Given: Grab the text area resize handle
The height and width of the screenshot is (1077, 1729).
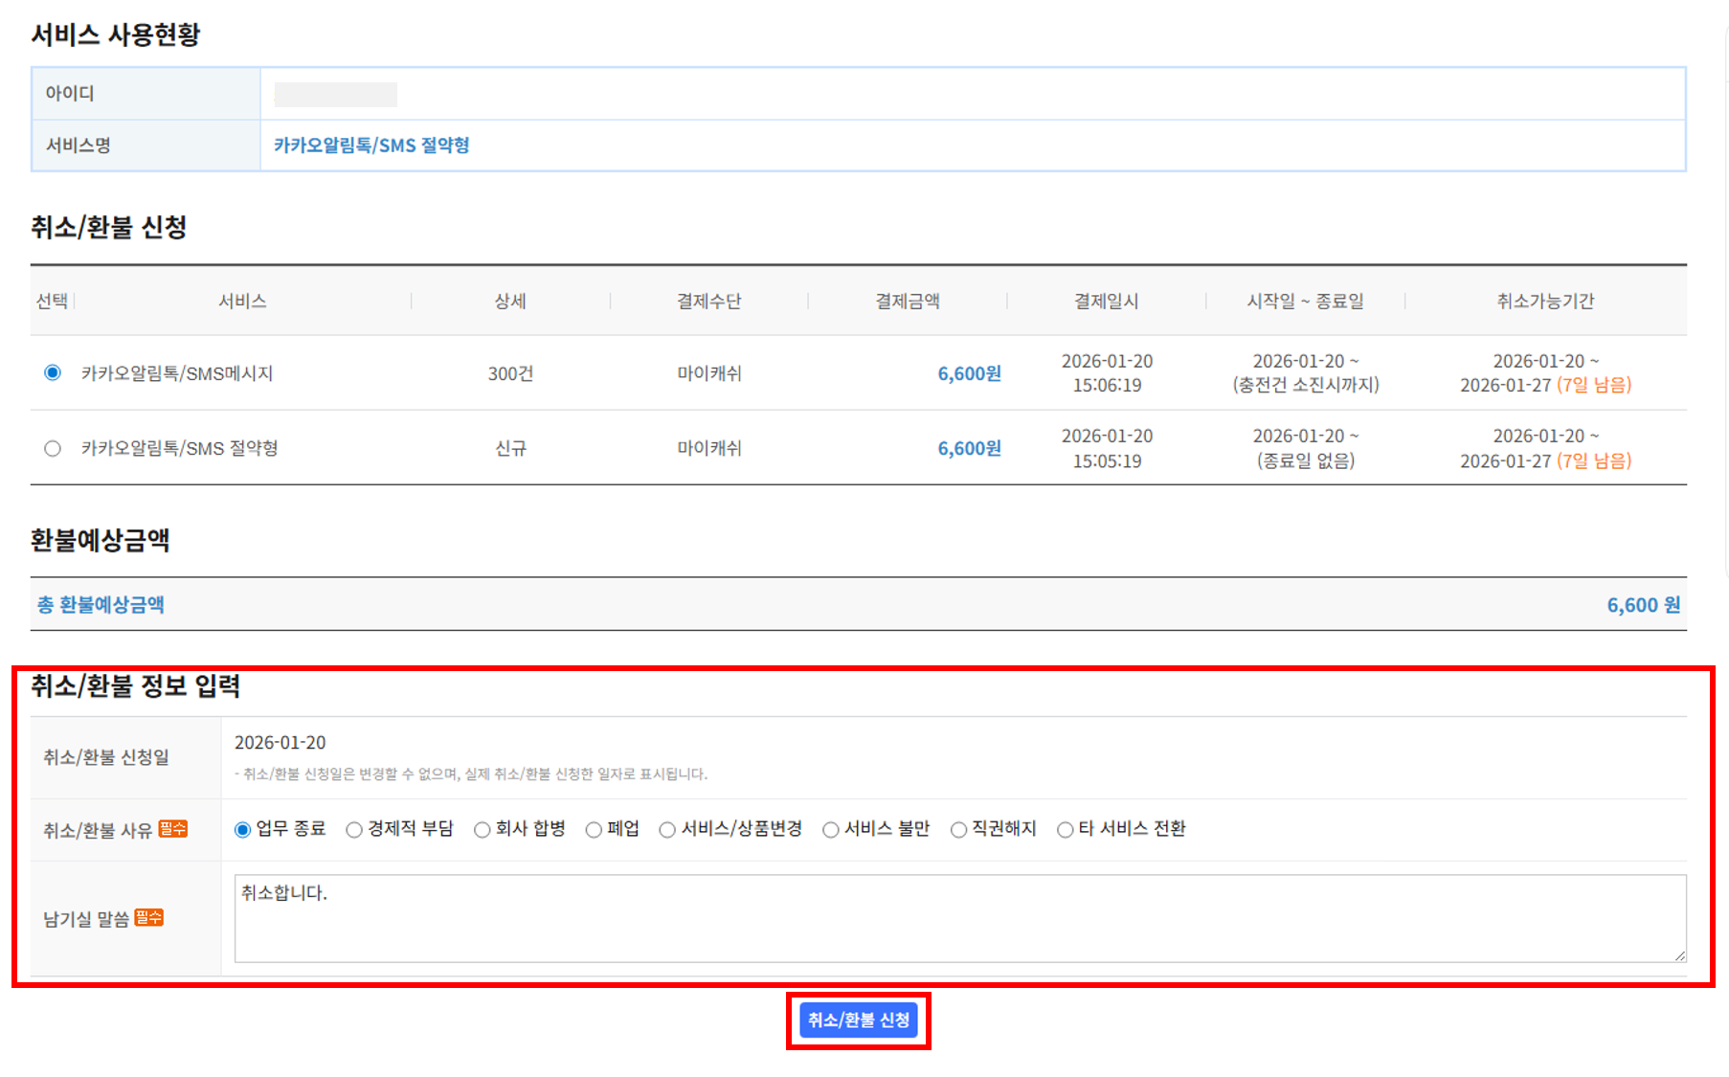Looking at the screenshot, I should [x=1679, y=955].
